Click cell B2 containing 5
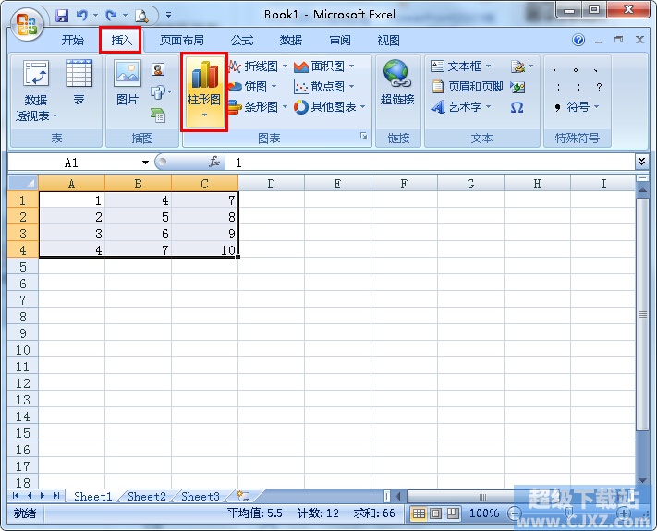Viewport: 657px width, 531px height. 139,216
